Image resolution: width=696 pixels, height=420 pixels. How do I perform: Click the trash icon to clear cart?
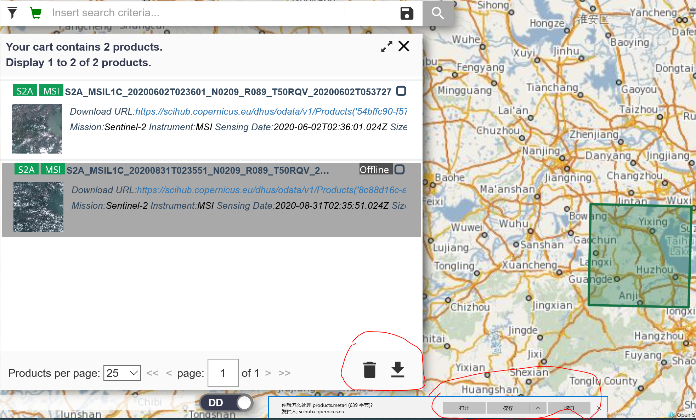pyautogui.click(x=369, y=370)
